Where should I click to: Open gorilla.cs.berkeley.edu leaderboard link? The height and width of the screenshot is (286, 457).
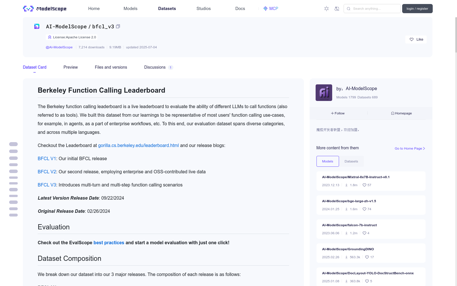pos(139,145)
